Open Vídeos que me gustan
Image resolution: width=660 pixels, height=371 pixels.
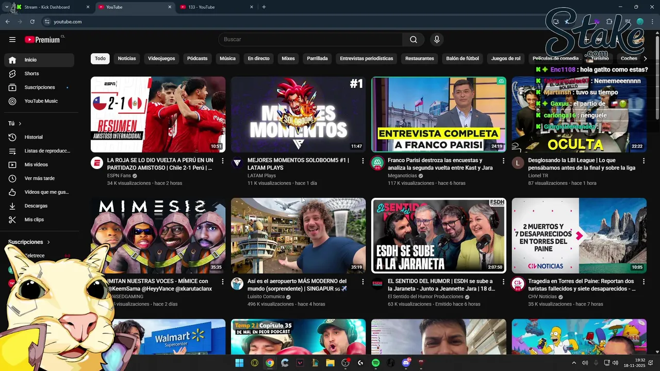coord(39,192)
